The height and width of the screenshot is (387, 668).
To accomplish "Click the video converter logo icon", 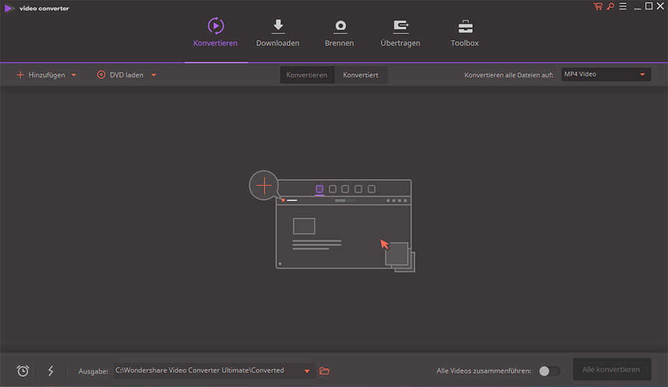I will pyautogui.click(x=9, y=8).
